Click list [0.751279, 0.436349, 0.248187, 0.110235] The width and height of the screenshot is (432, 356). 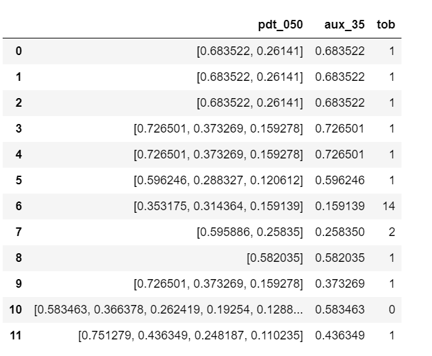[190, 336]
